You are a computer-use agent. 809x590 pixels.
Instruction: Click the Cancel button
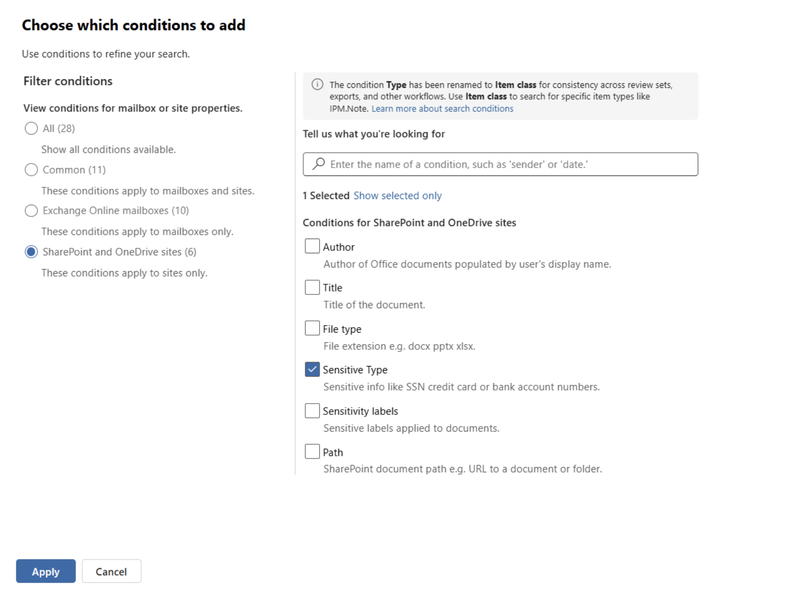111,572
